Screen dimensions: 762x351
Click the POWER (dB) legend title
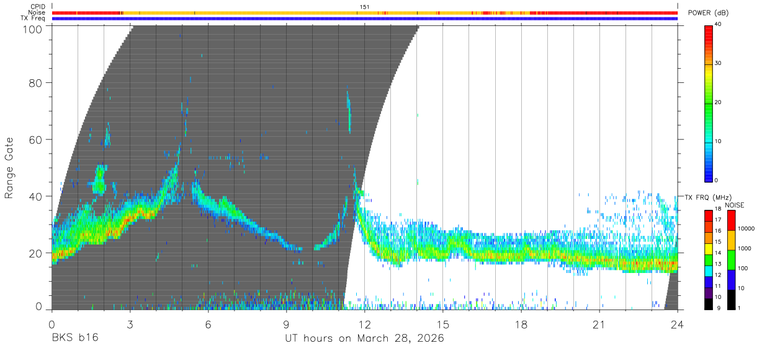[709, 13]
